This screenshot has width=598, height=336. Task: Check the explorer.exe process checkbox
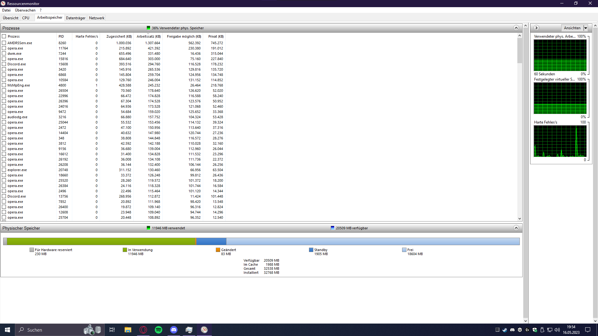[4, 170]
